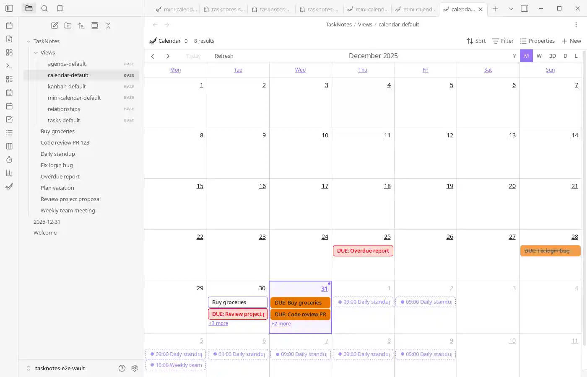Open the kanban board columns icon in ribbon
Image resolution: width=587 pixels, height=377 pixels.
coord(9,146)
